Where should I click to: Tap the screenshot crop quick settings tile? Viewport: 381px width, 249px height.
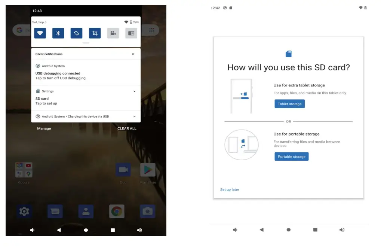coord(95,33)
